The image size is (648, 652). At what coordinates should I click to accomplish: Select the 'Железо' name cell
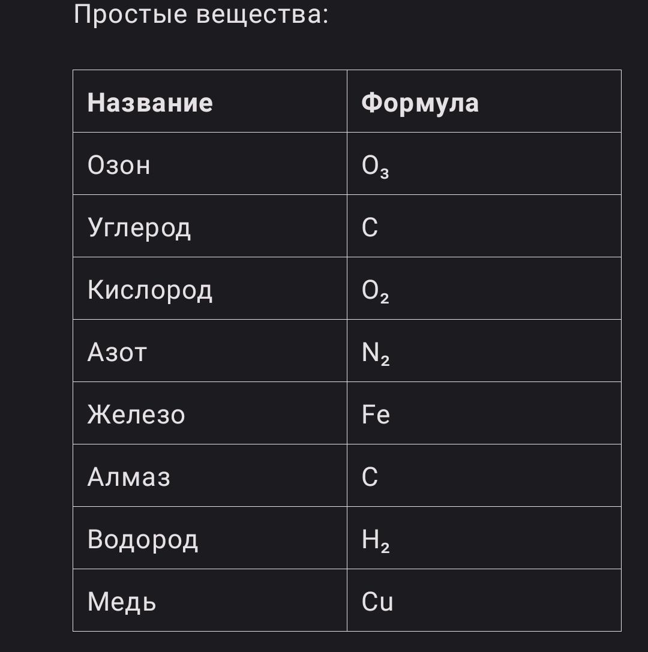(x=210, y=413)
